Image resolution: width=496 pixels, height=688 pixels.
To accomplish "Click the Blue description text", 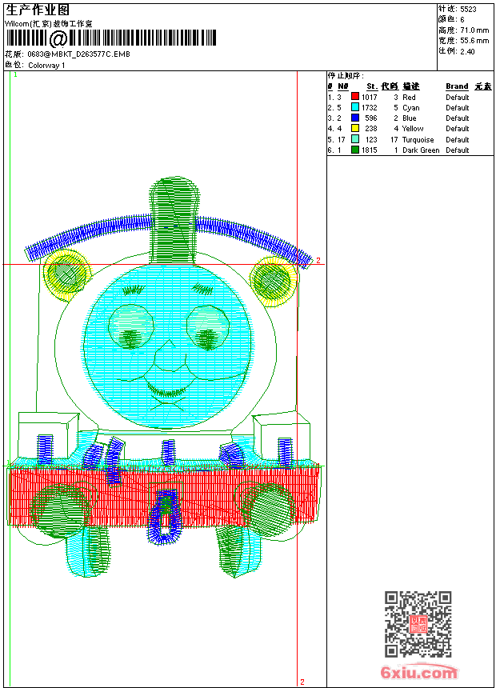I will (x=409, y=118).
